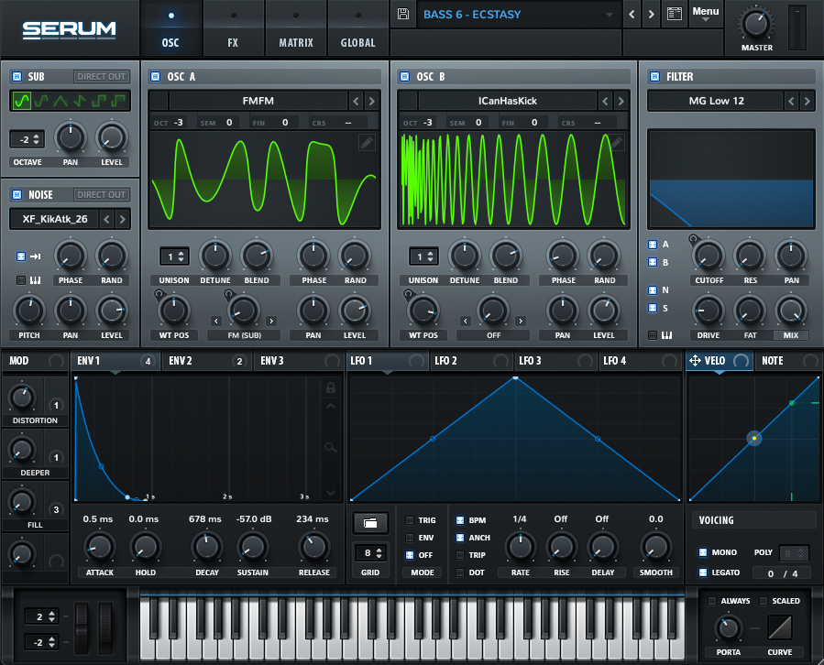The height and width of the screenshot is (665, 824).
Task: Toggle the LFO BPM sync checkbox
Action: pos(460,520)
